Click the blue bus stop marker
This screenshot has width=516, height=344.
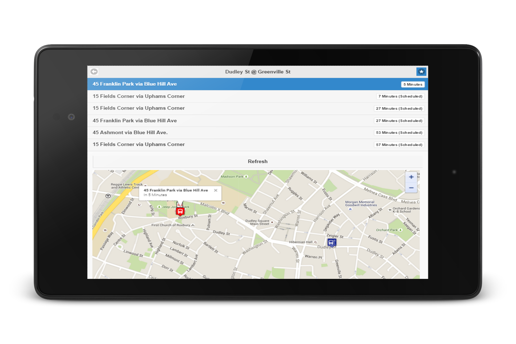[331, 242]
